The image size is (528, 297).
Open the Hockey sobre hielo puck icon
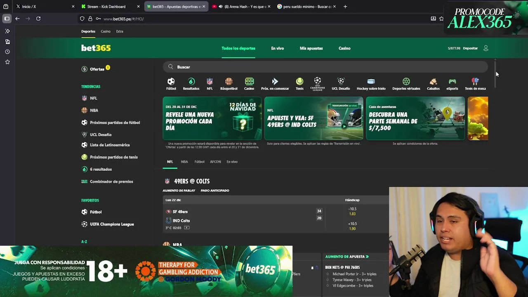pos(371,82)
